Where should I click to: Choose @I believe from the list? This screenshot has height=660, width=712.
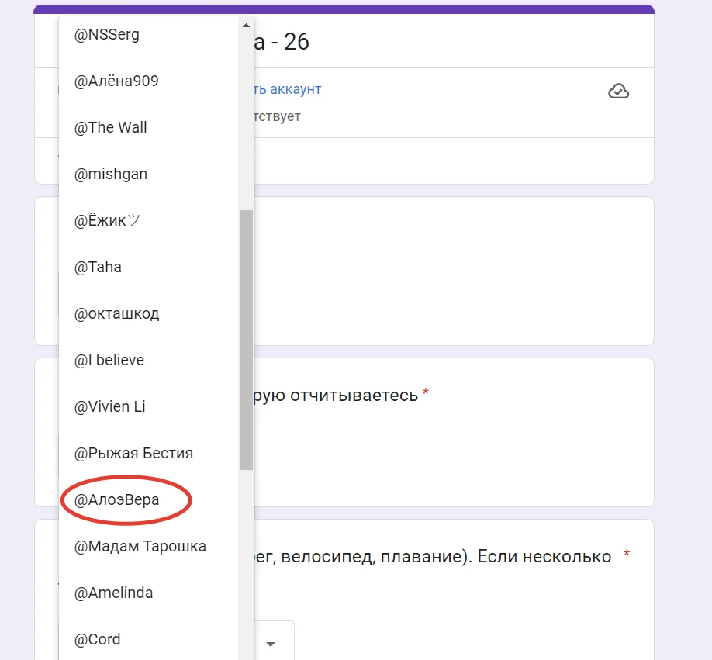(x=109, y=361)
